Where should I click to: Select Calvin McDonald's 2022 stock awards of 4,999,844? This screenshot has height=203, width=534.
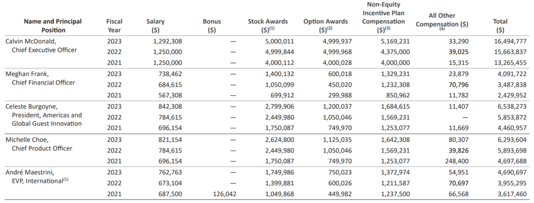(x=280, y=53)
